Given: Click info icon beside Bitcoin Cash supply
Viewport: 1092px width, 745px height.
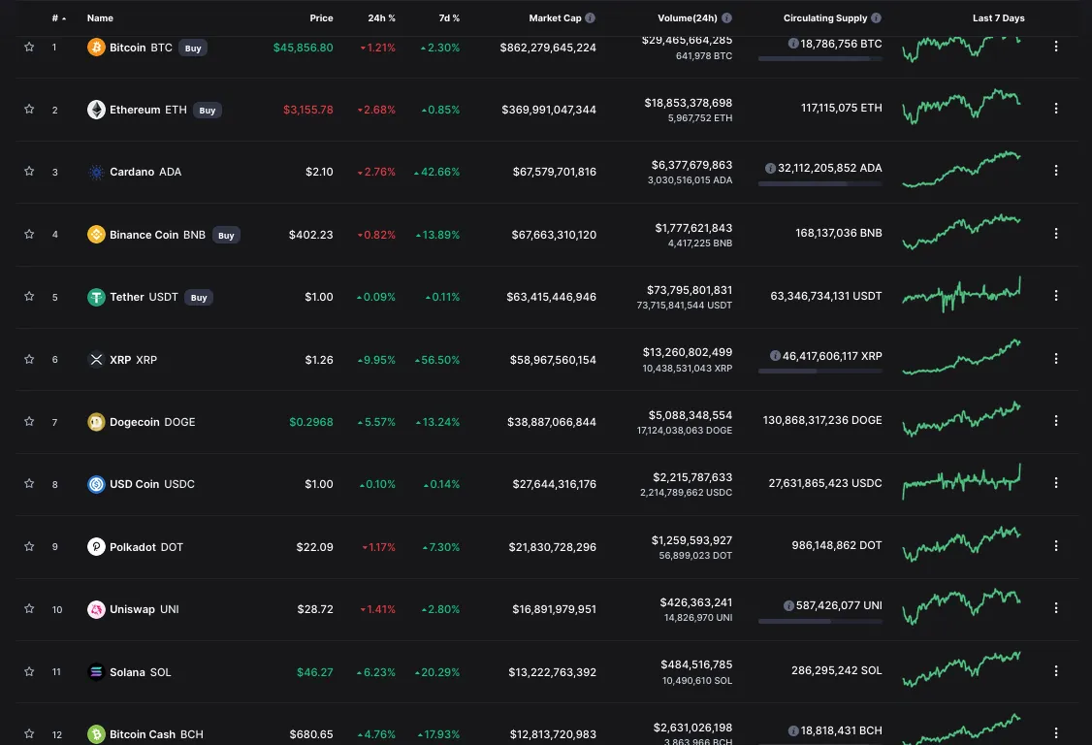Looking at the screenshot, I should coord(792,730).
